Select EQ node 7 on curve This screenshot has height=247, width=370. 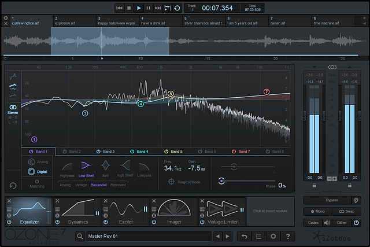click(x=267, y=91)
